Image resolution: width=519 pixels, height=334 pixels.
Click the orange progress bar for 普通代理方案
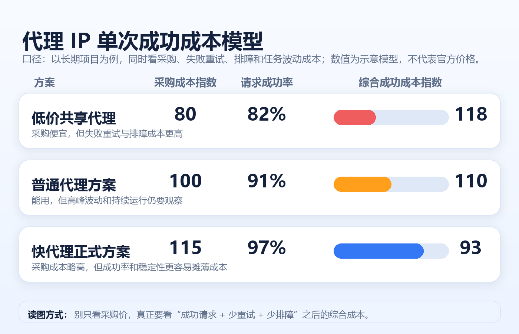click(363, 184)
